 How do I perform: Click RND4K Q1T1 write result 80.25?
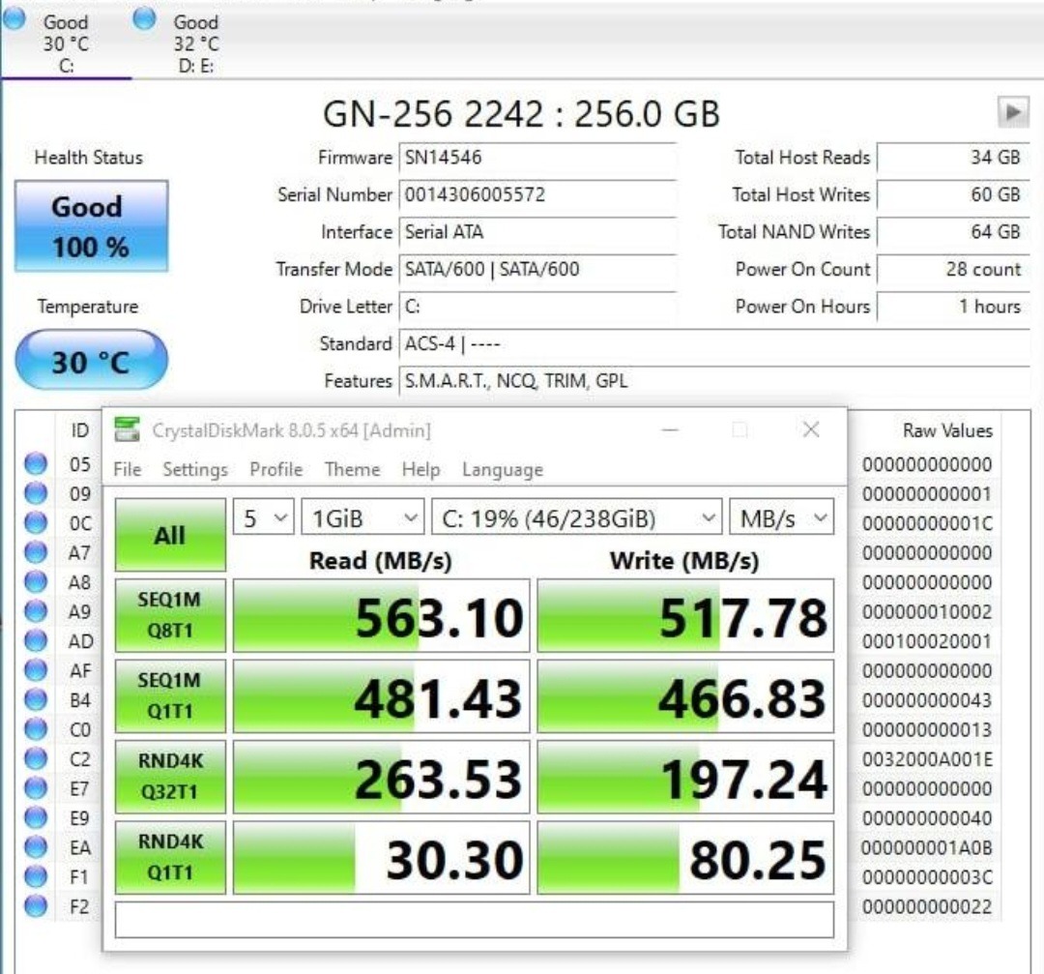tap(685, 857)
